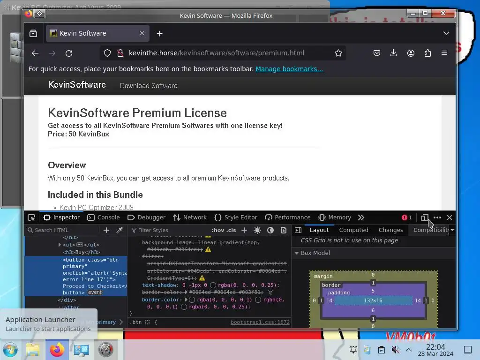Expand the ul node in markup

(60, 245)
